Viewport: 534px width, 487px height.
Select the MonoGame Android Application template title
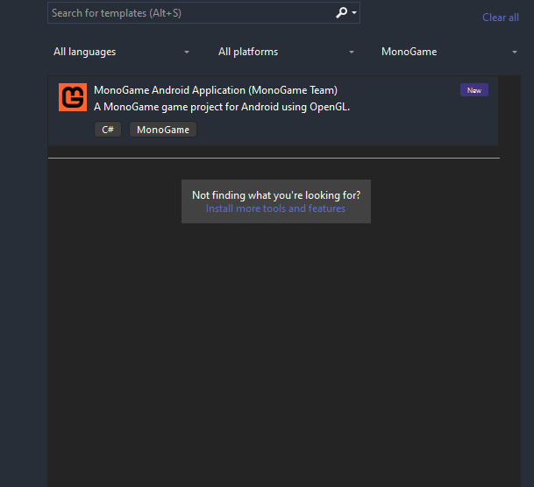click(x=216, y=90)
